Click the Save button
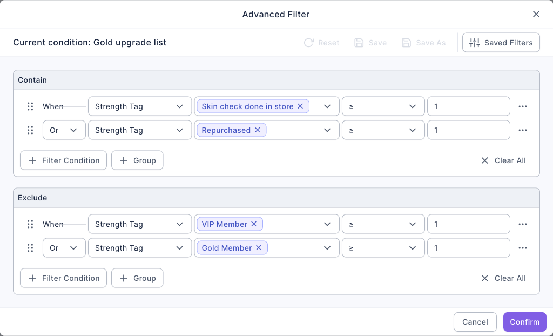 tap(370, 43)
